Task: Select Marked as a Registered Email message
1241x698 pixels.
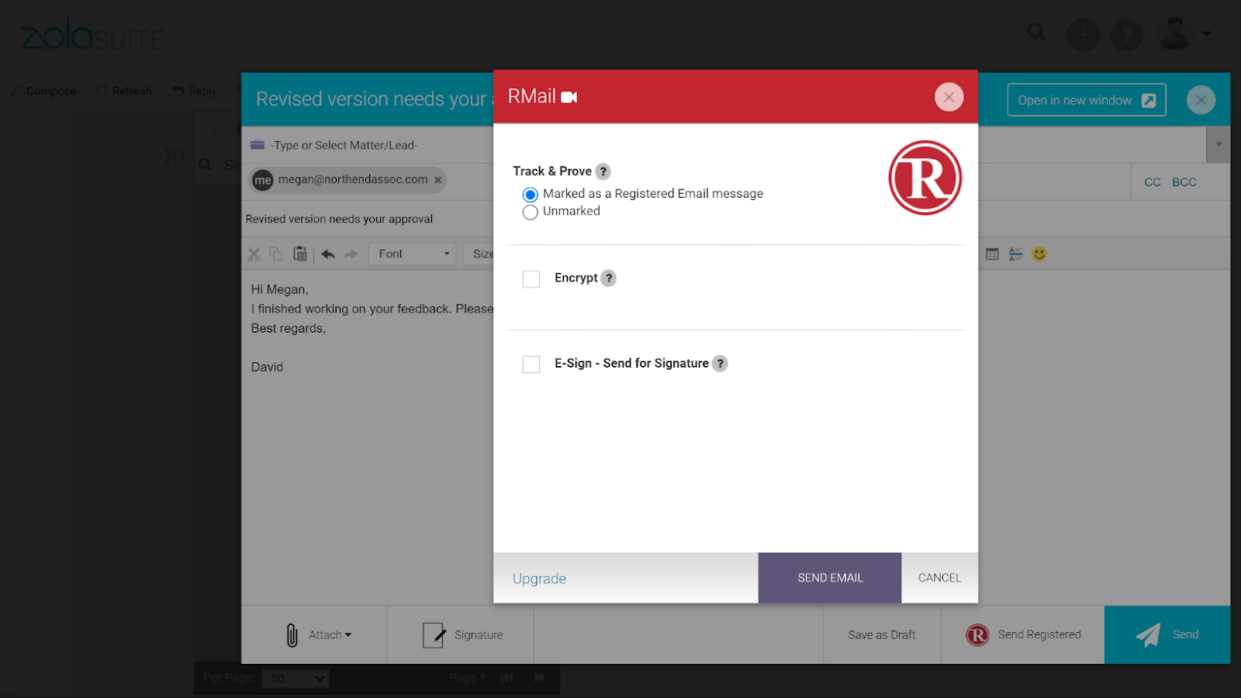Action: pyautogui.click(x=531, y=195)
